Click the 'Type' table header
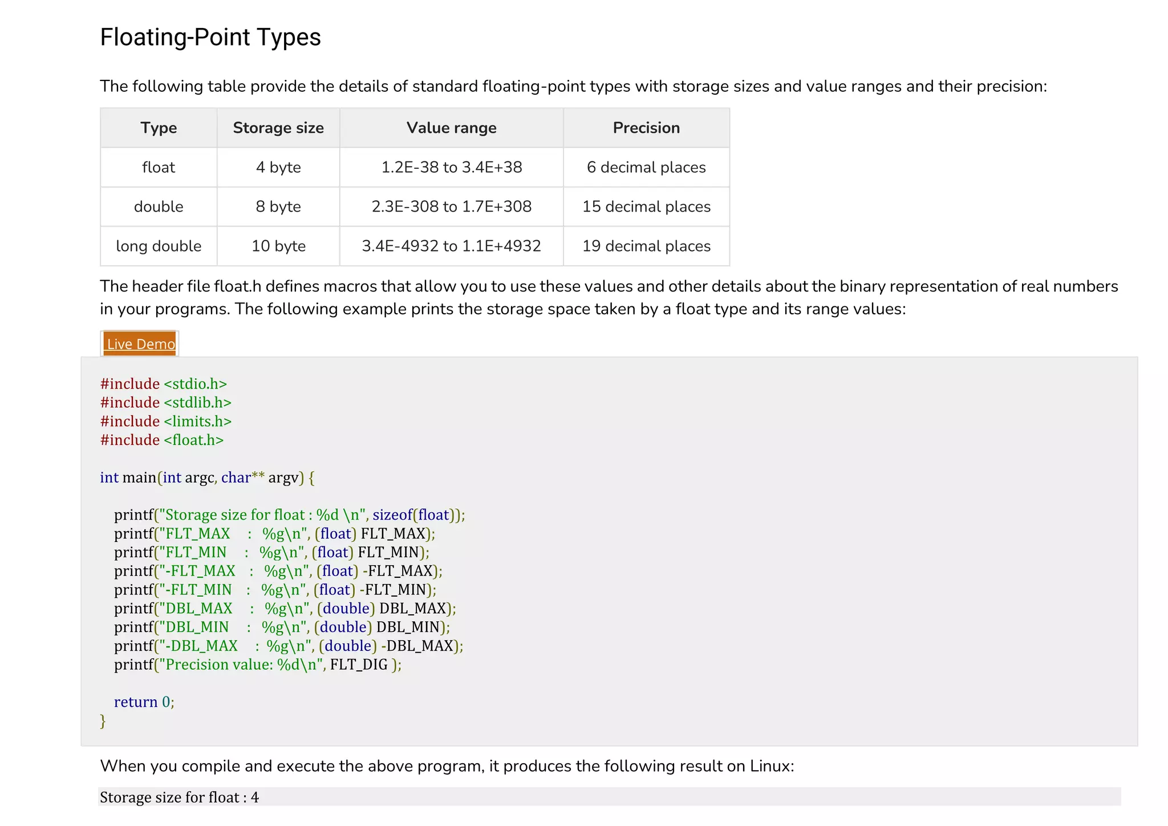 [159, 128]
